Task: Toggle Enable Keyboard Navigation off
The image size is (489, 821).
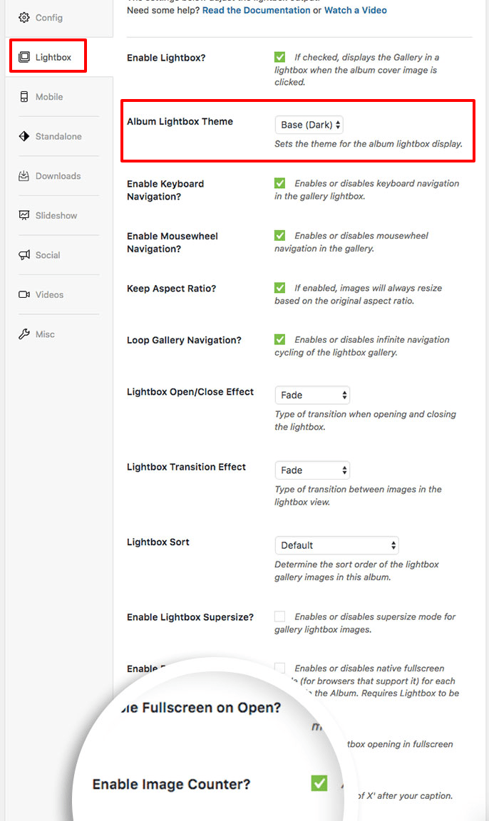Action: [x=279, y=182]
